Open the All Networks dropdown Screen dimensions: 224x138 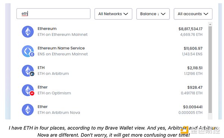pos(113,14)
